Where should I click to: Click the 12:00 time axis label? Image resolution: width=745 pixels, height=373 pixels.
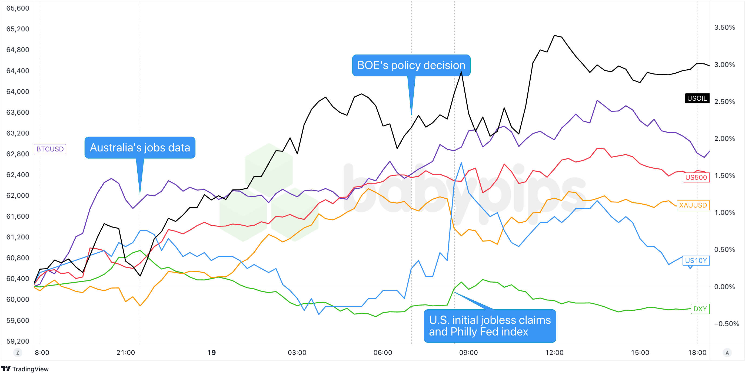point(554,352)
